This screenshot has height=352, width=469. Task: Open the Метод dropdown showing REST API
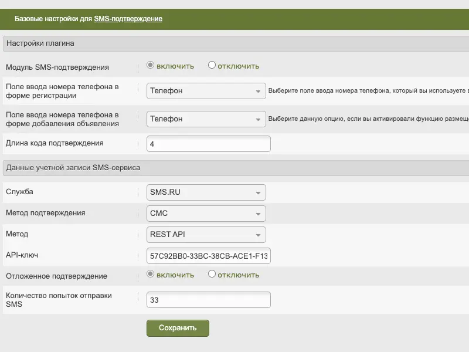(206, 235)
